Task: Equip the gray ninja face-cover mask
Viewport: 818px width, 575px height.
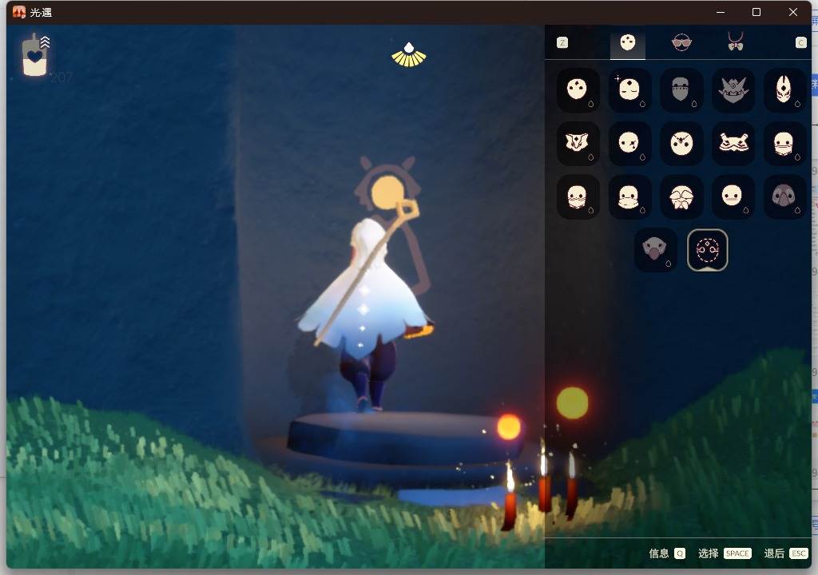Action: click(x=681, y=89)
